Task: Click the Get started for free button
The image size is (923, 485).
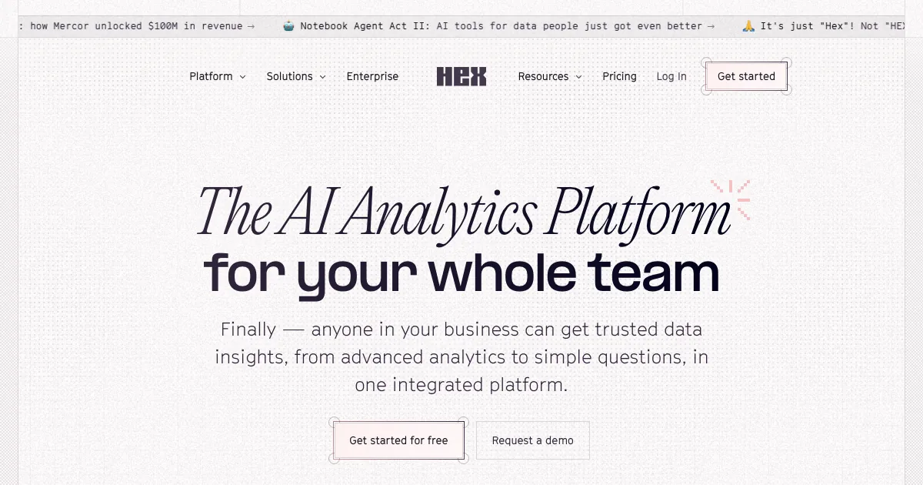Action: coord(398,440)
